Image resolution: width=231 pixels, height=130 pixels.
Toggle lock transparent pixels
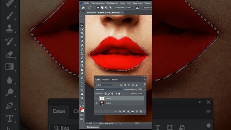(x=105, y=94)
